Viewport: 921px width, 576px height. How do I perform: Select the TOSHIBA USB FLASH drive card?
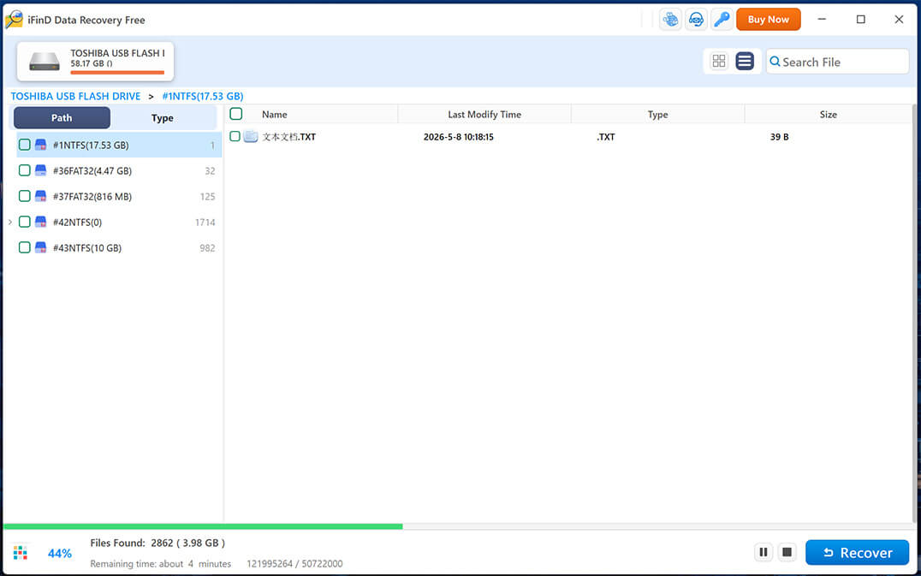tap(95, 61)
